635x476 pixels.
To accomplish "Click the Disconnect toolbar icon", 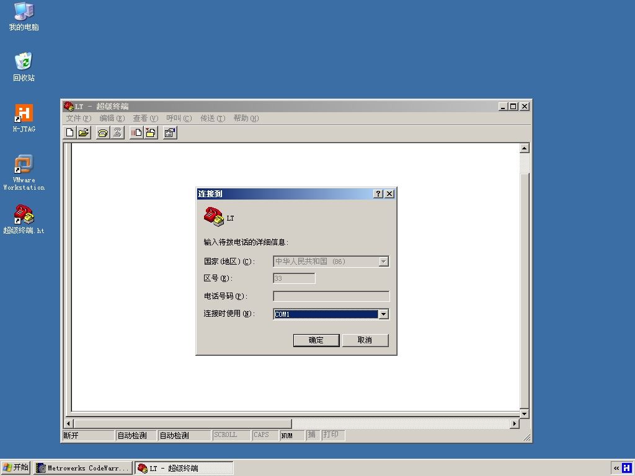I will tap(117, 133).
